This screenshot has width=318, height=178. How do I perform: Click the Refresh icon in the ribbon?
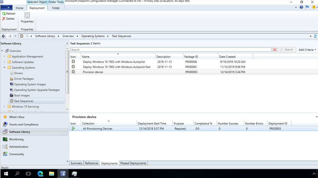click(x=4, y=14)
